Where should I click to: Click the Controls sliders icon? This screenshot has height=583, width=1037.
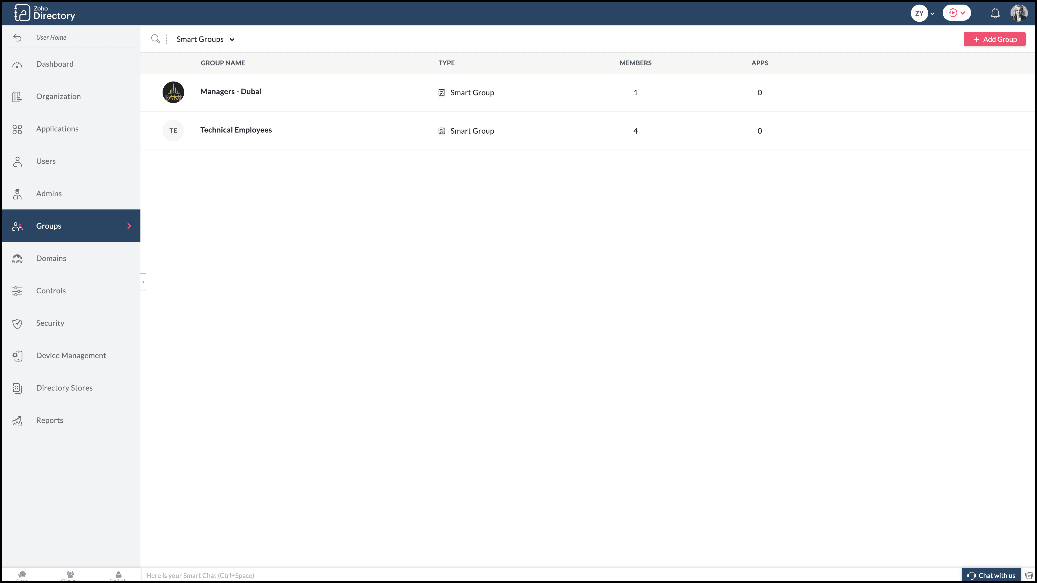click(17, 291)
